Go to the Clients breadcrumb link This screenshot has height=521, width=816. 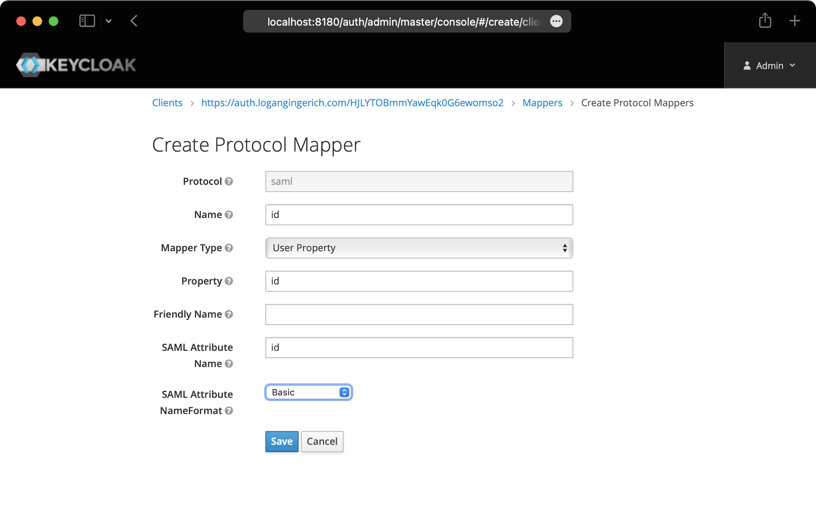[x=167, y=103]
